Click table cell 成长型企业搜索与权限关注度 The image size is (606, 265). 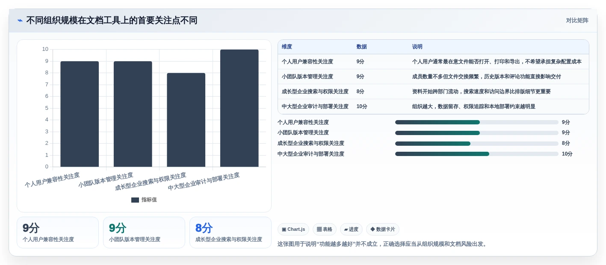click(315, 91)
